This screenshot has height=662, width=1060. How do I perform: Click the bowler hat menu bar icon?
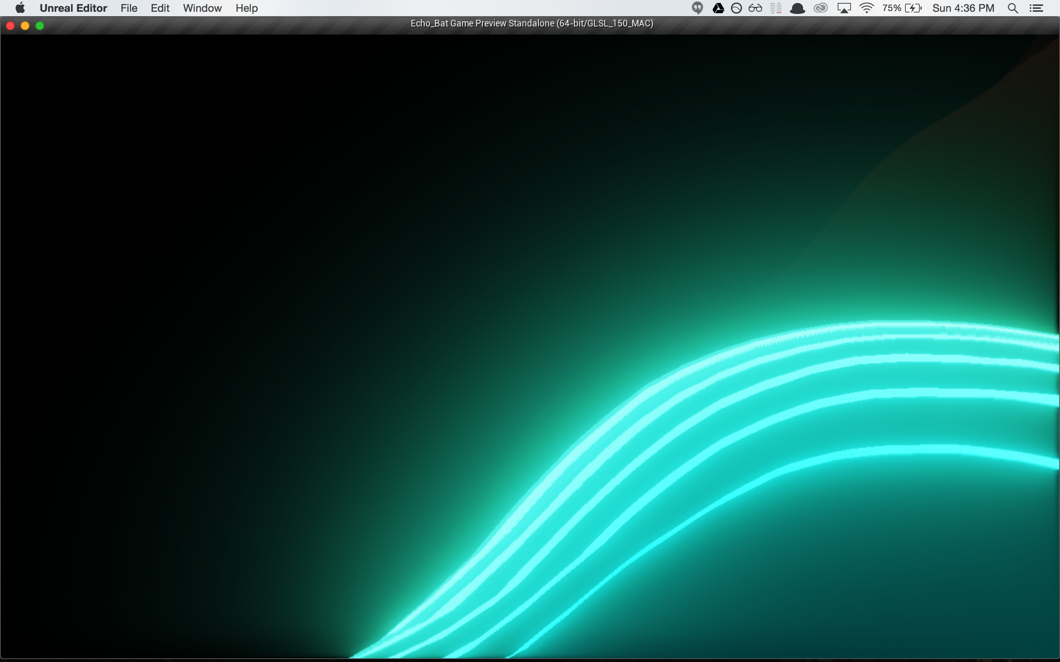pos(797,8)
